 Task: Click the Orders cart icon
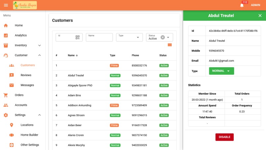(x=6, y=95)
